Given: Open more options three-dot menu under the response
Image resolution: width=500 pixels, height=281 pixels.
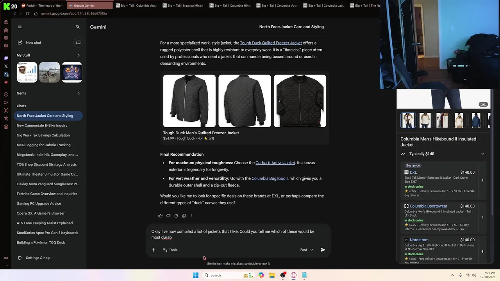Looking at the screenshot, I should pos(191,216).
